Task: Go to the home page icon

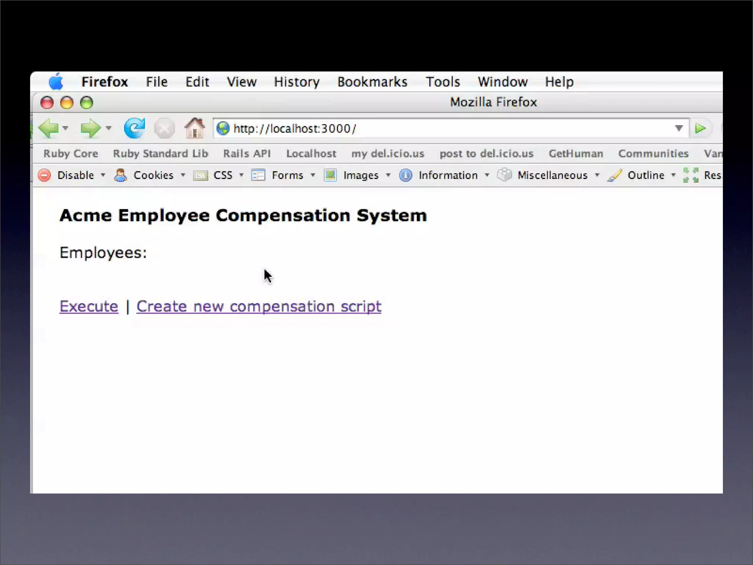Action: point(195,128)
